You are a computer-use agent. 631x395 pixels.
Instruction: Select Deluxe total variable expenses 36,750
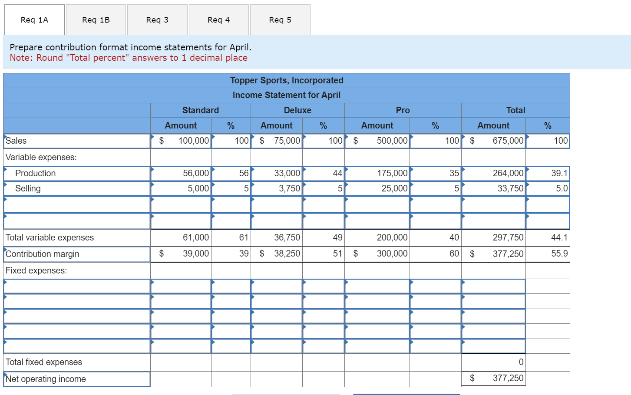click(277, 238)
